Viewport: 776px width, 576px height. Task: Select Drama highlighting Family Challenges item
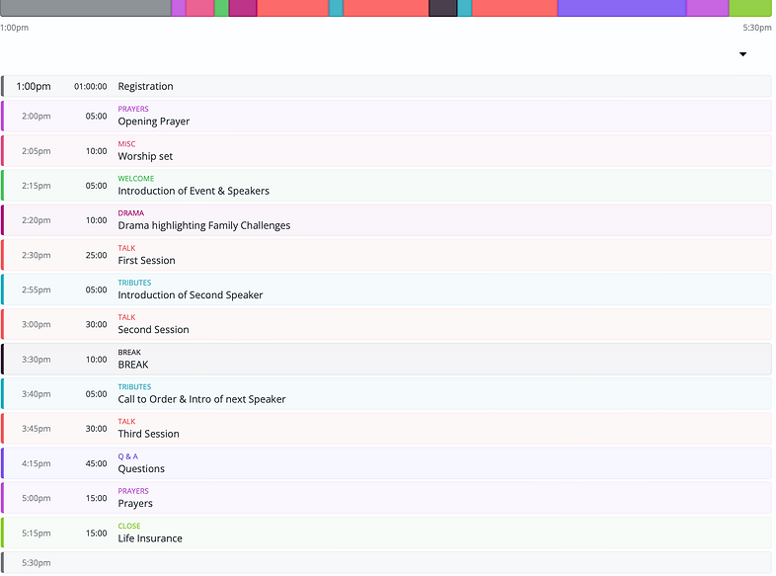coord(204,226)
